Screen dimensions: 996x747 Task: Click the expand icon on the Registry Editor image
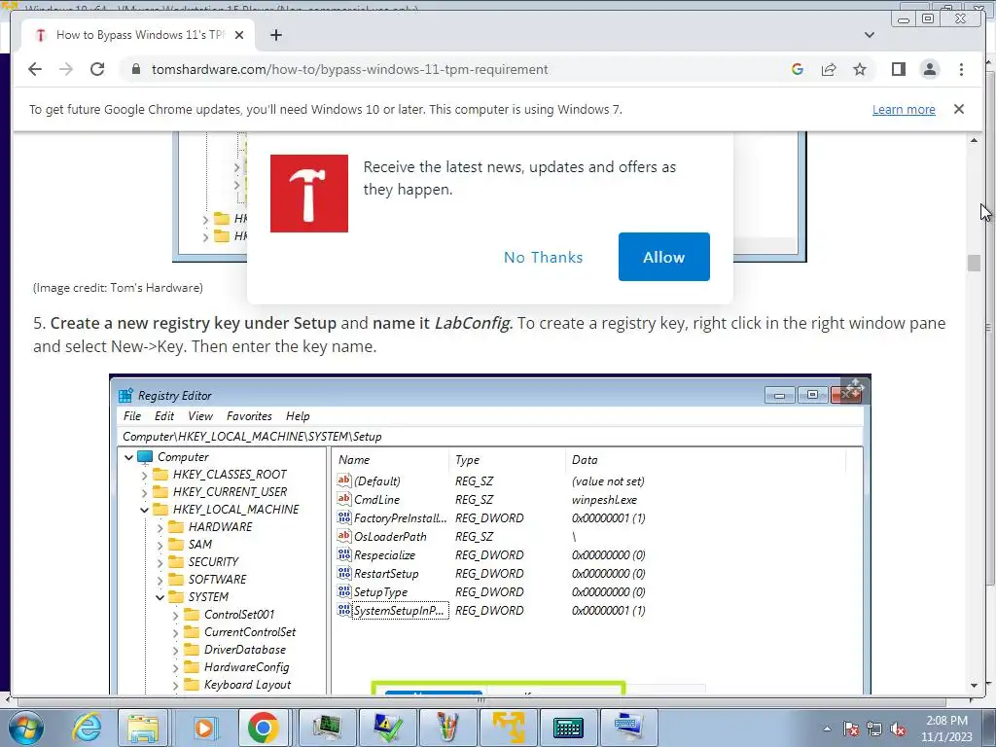pos(855,388)
